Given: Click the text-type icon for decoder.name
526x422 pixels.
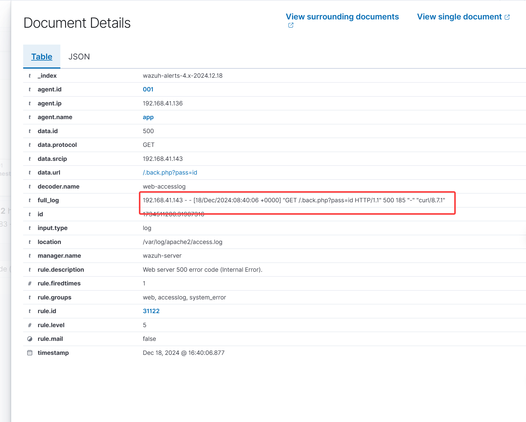Looking at the screenshot, I should 29,187.
